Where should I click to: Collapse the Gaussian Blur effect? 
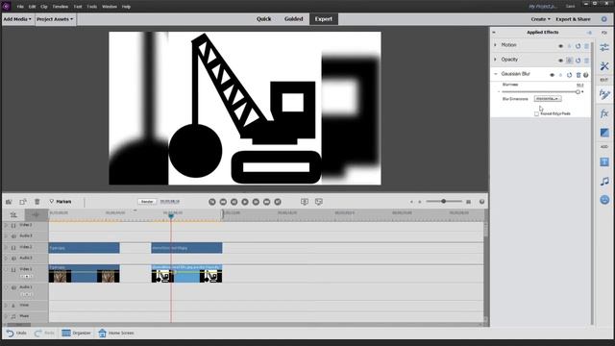[x=496, y=74]
